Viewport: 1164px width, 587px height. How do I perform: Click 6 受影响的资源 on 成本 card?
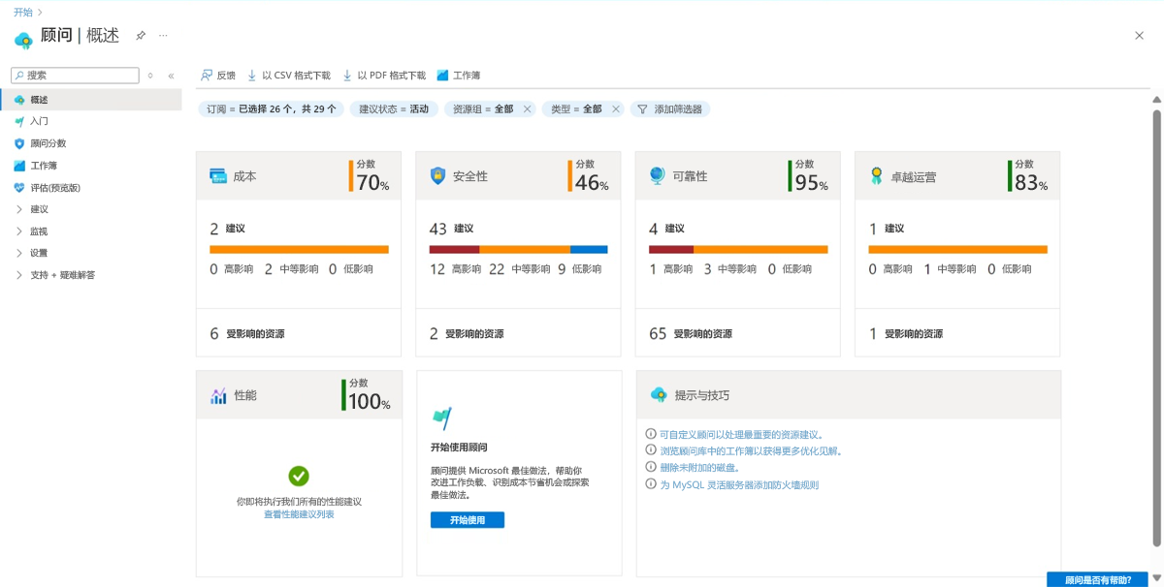point(247,333)
